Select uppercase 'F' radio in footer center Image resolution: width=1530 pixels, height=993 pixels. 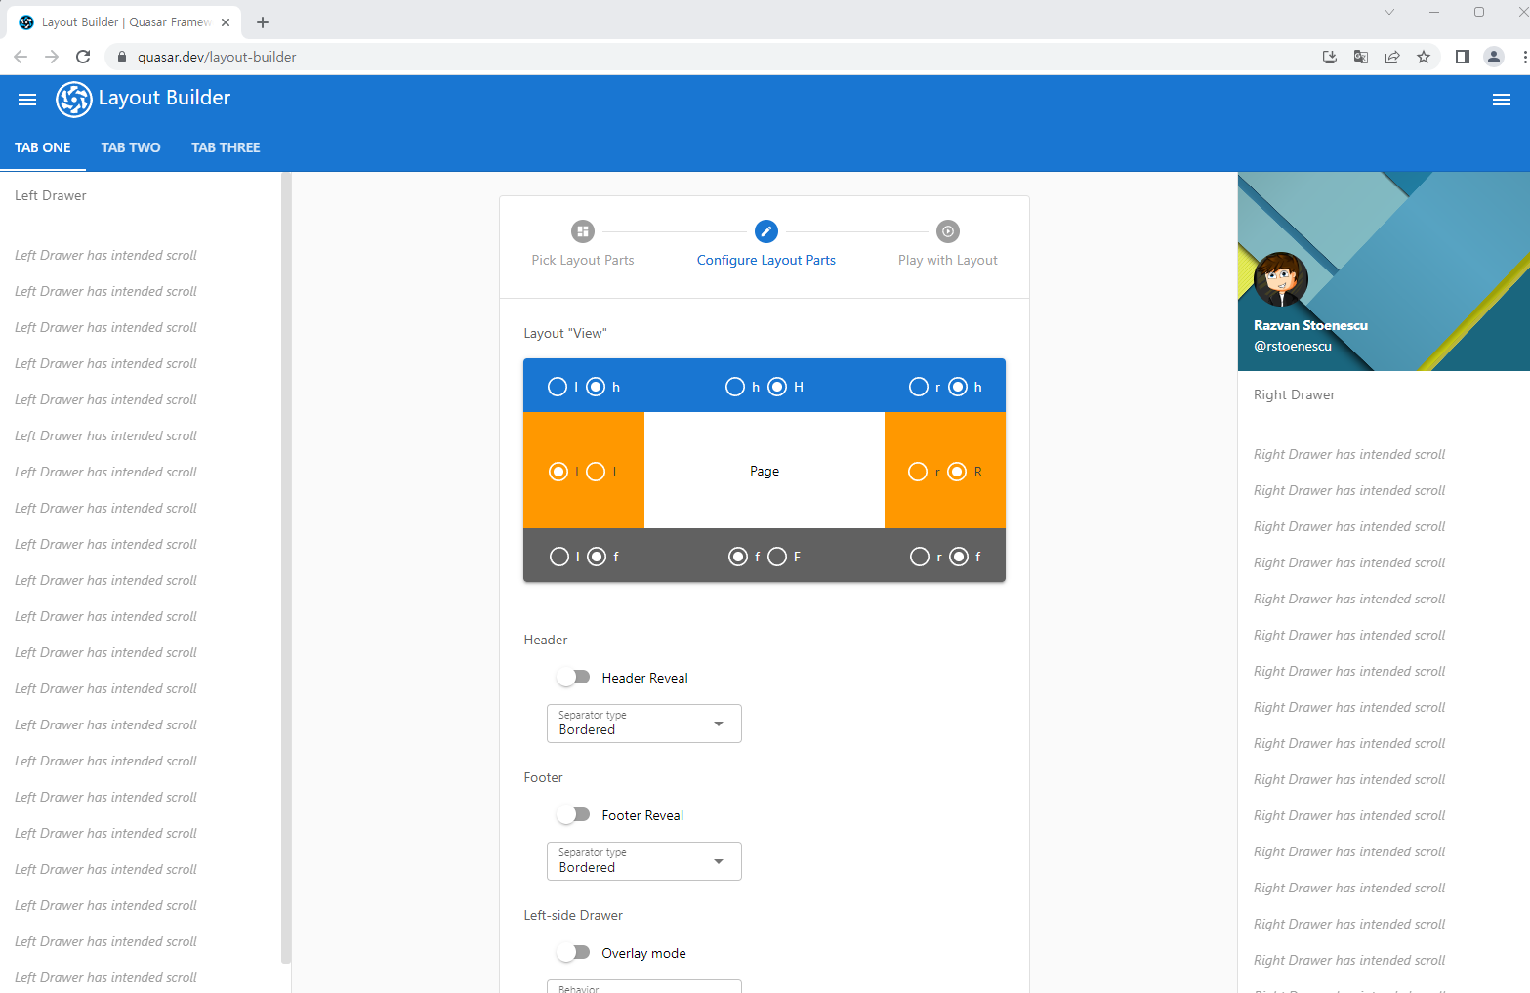coord(777,557)
